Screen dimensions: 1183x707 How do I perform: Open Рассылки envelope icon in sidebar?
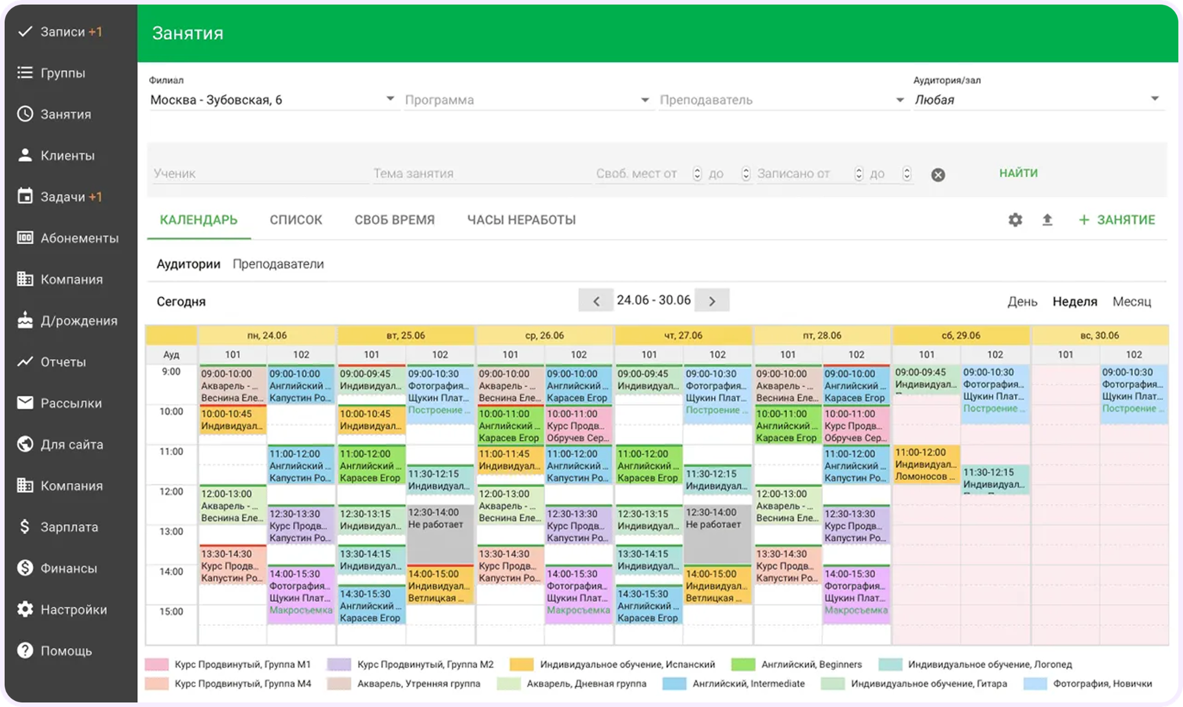pyautogui.click(x=25, y=403)
